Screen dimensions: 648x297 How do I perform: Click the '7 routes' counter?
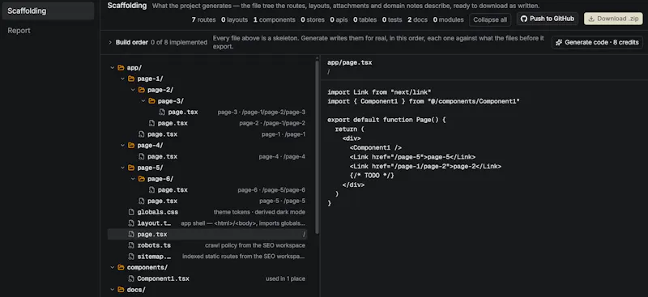click(204, 20)
